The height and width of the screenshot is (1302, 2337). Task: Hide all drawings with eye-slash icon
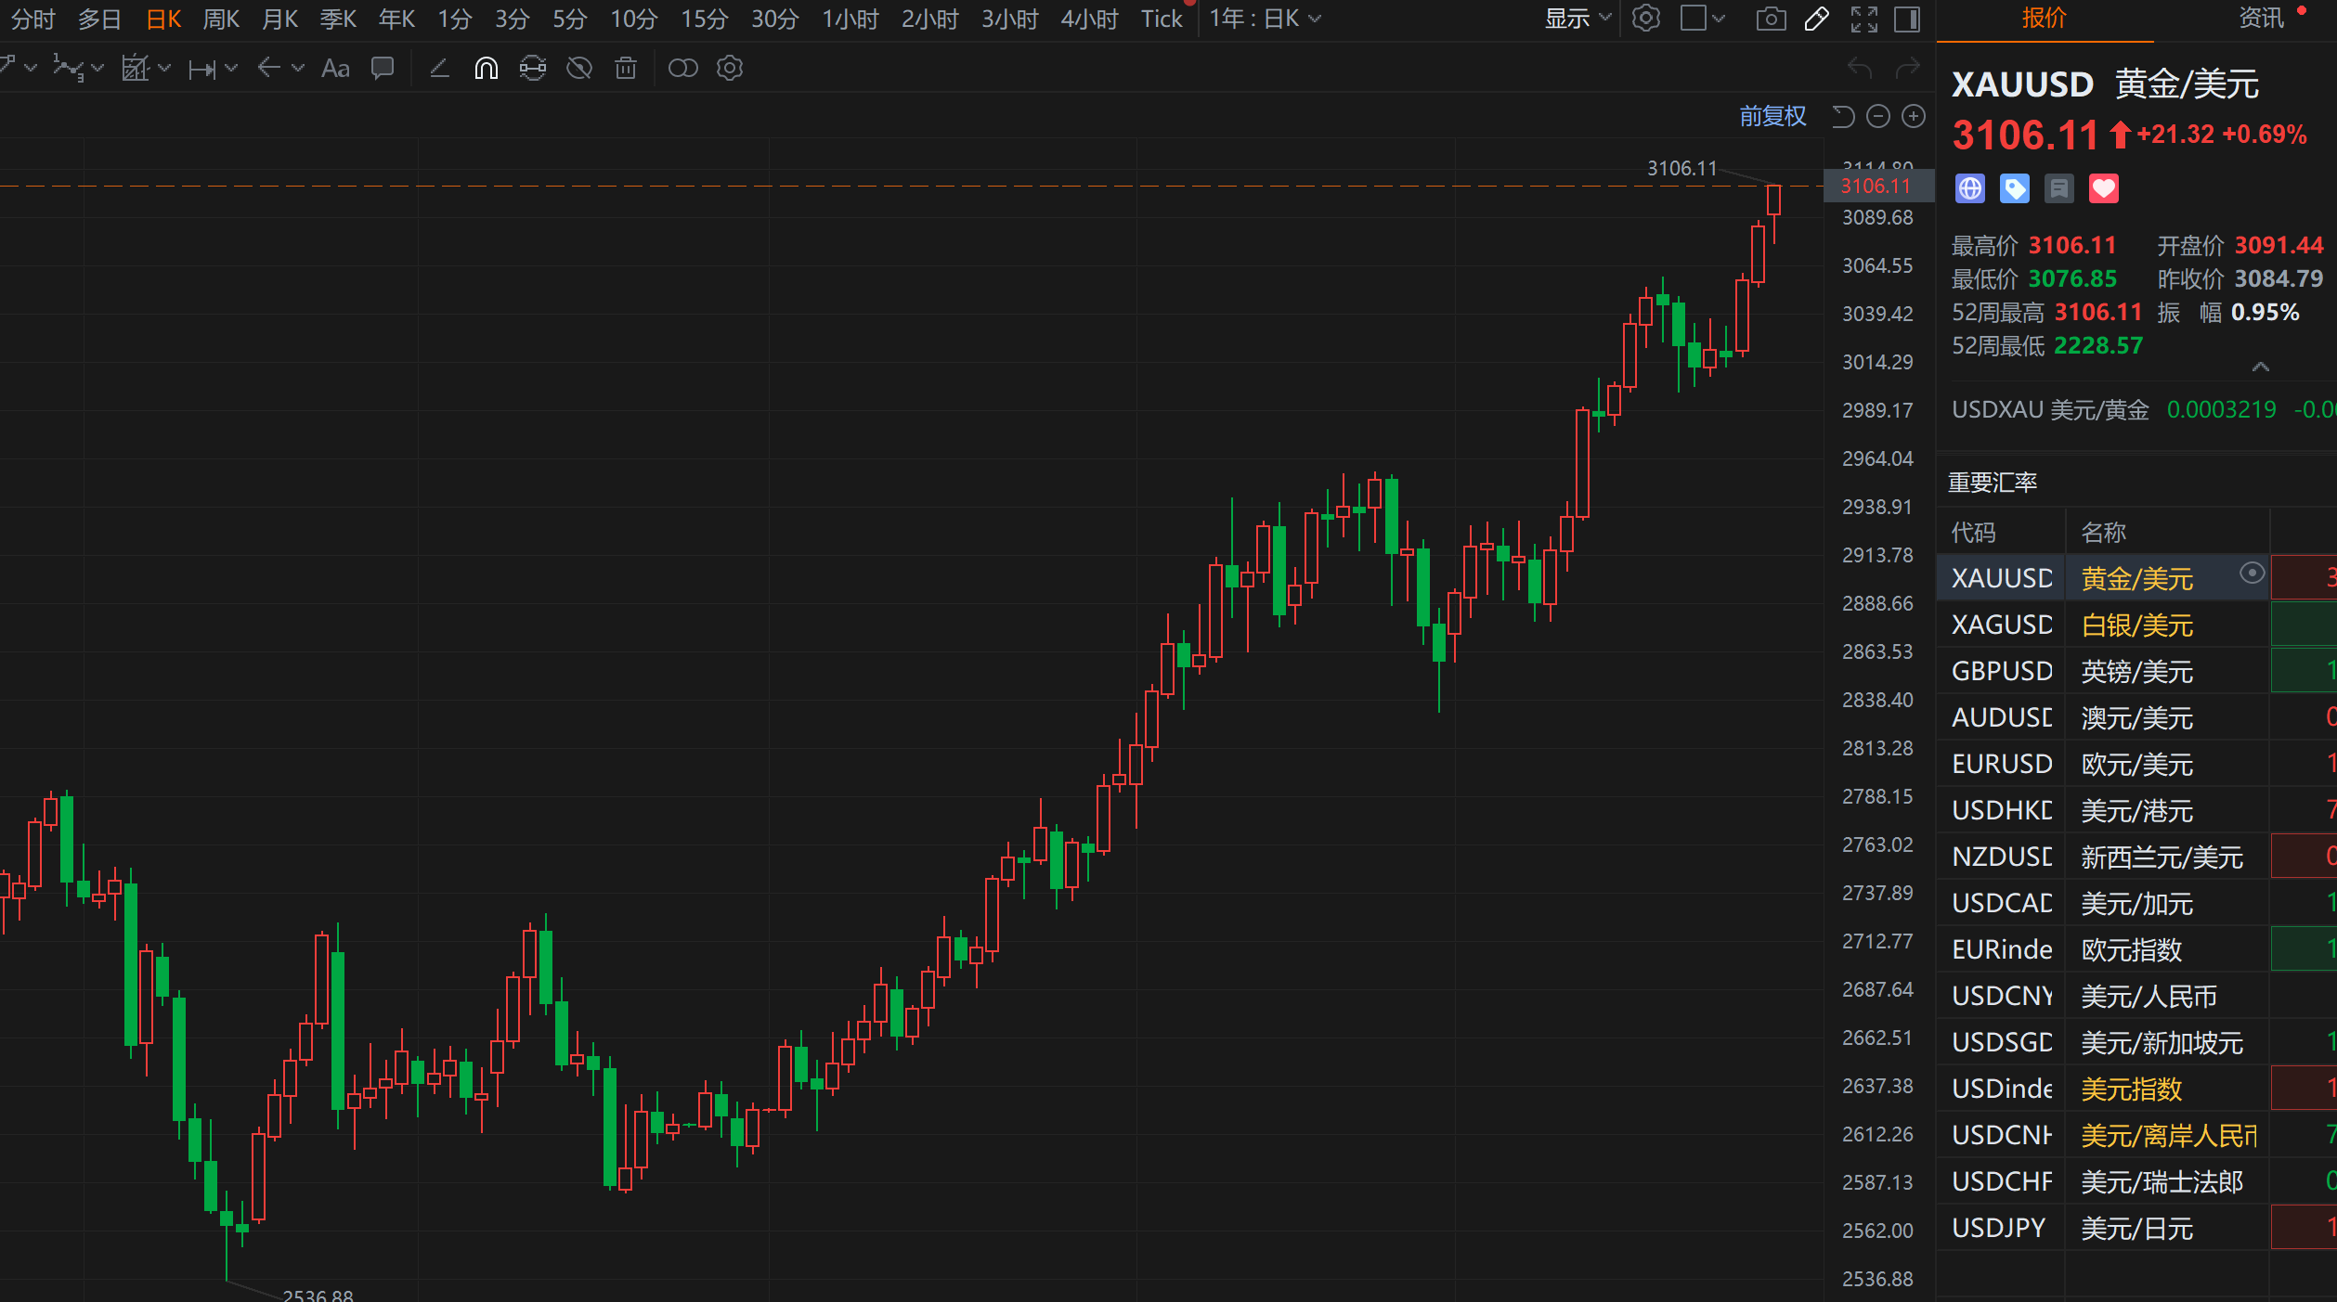[579, 69]
